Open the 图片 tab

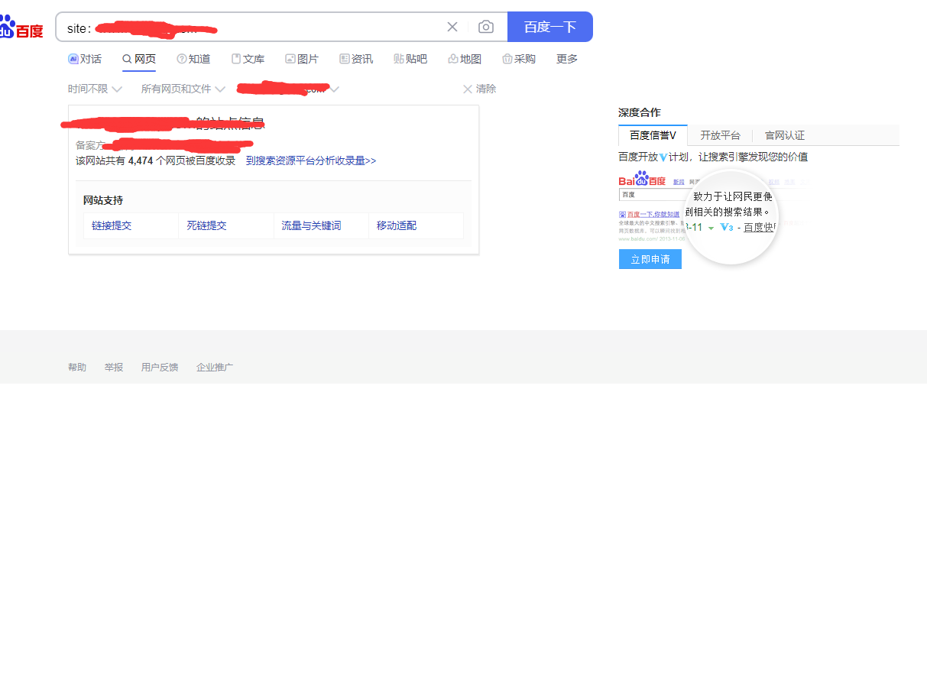coord(302,59)
